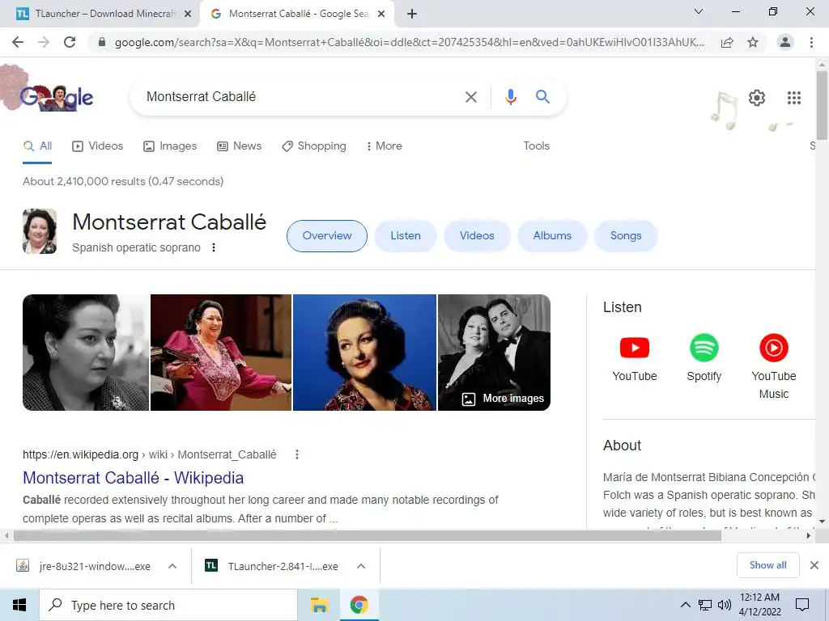Screen dimensions: 829x621
Task: Open volume control in system tray
Action: click(x=725, y=605)
